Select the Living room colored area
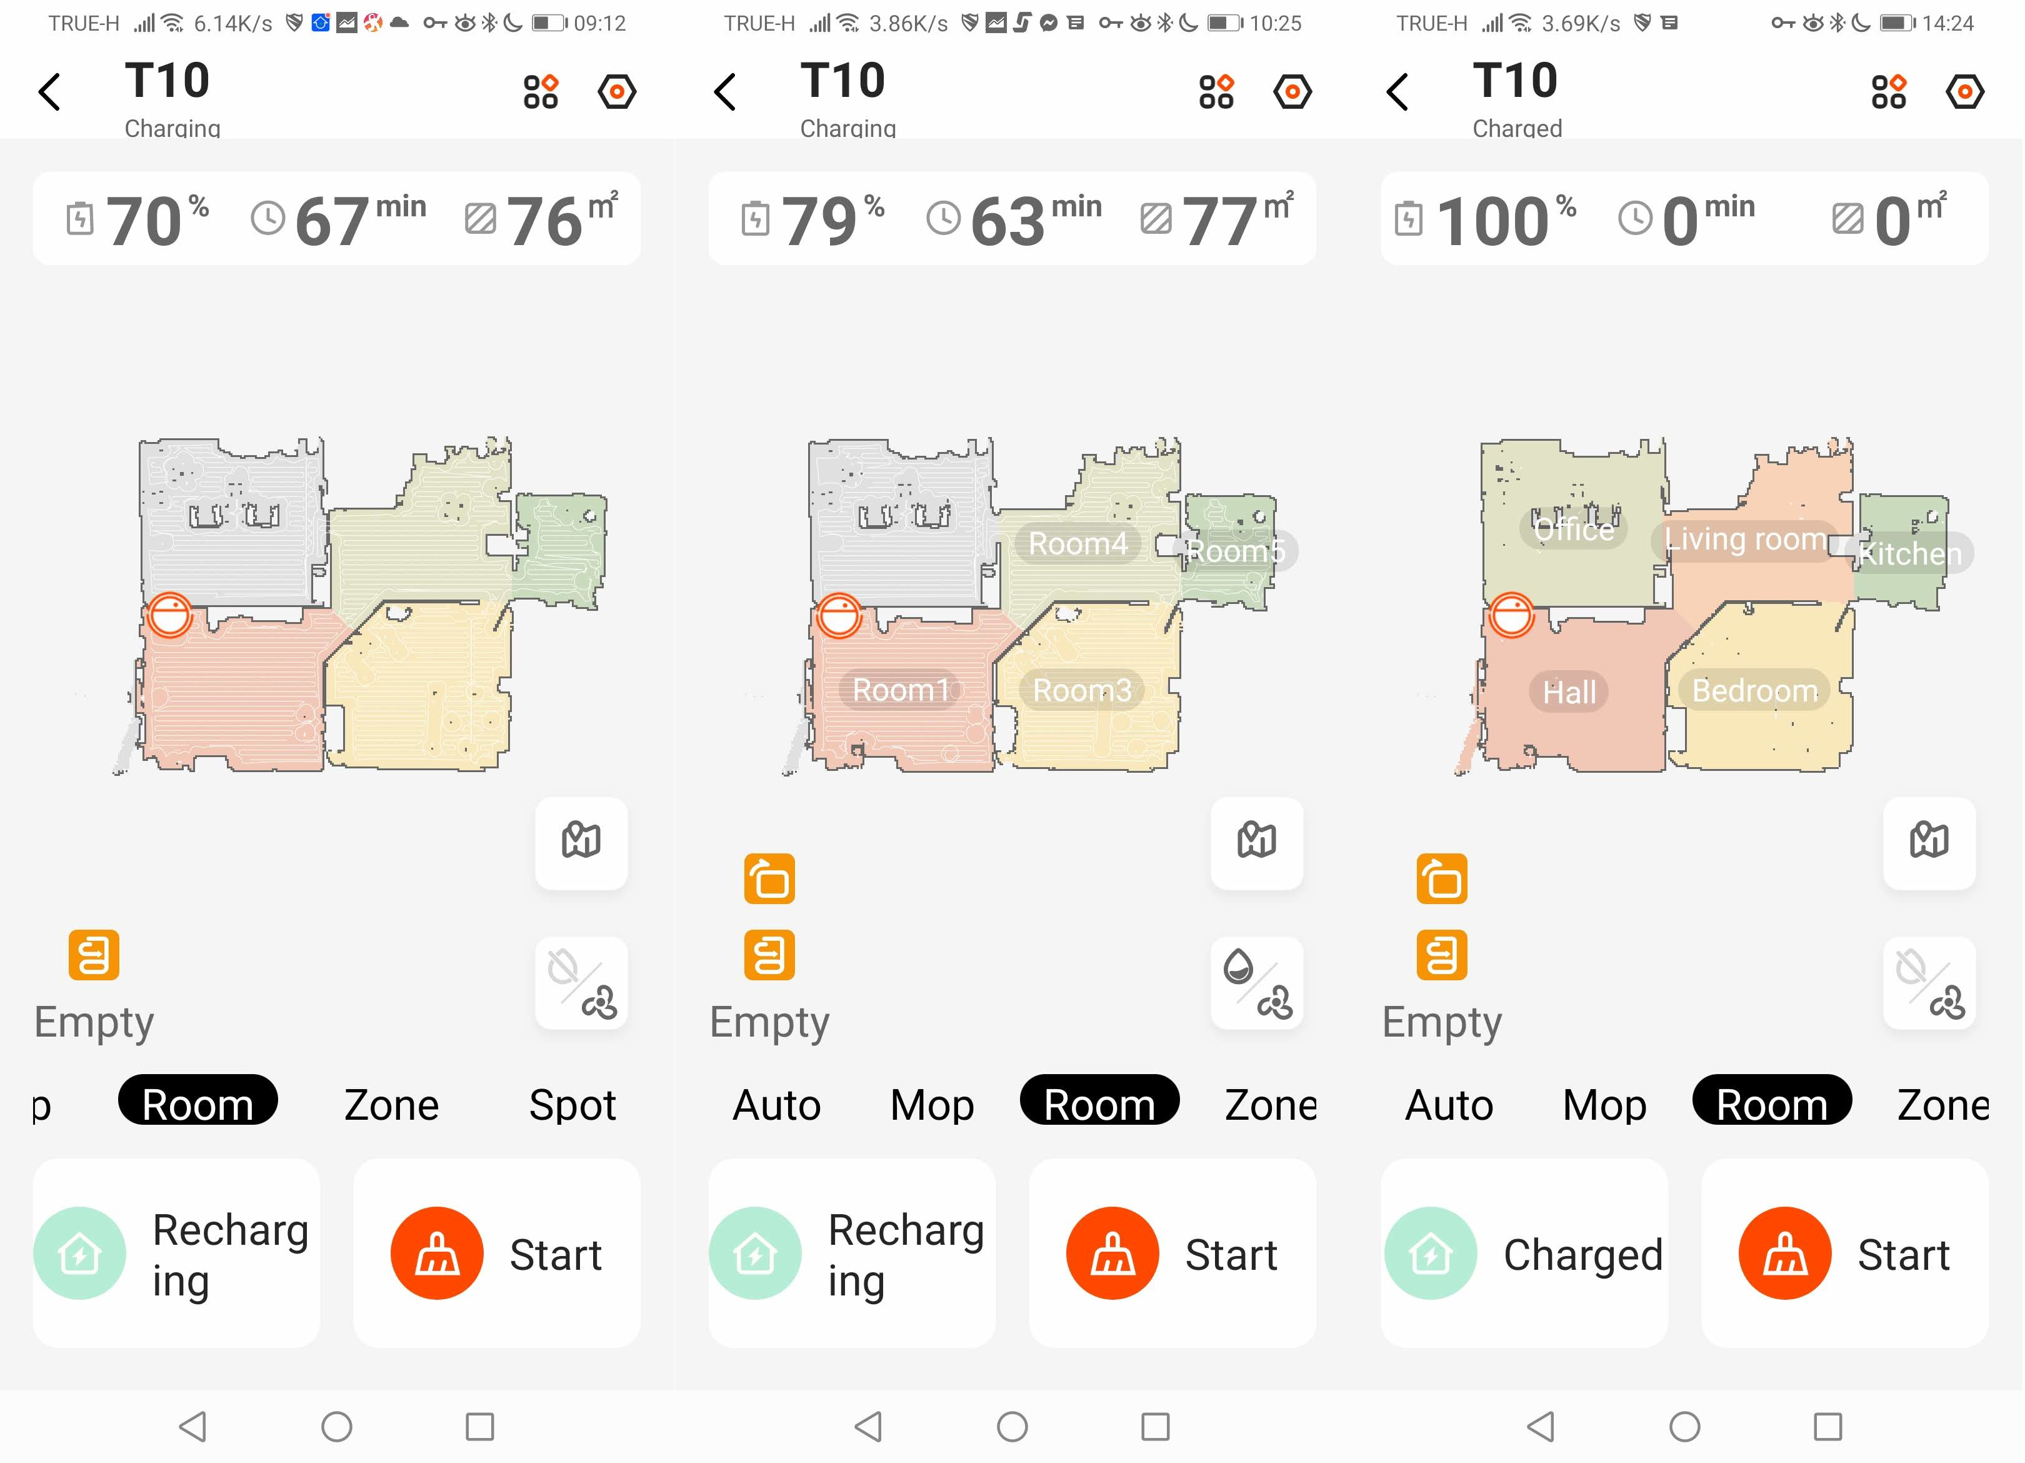 point(1746,540)
